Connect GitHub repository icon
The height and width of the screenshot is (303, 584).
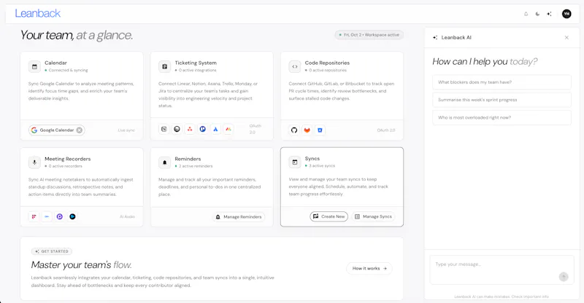(x=294, y=130)
